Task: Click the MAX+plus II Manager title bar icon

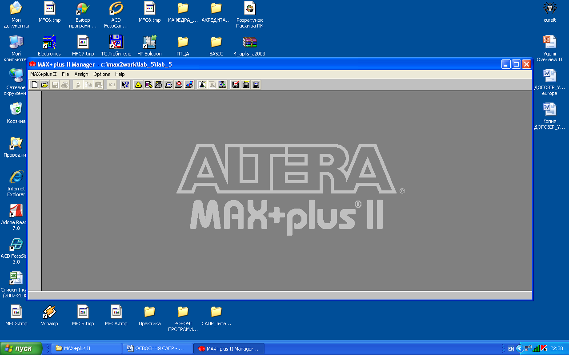Action: tap(32, 64)
